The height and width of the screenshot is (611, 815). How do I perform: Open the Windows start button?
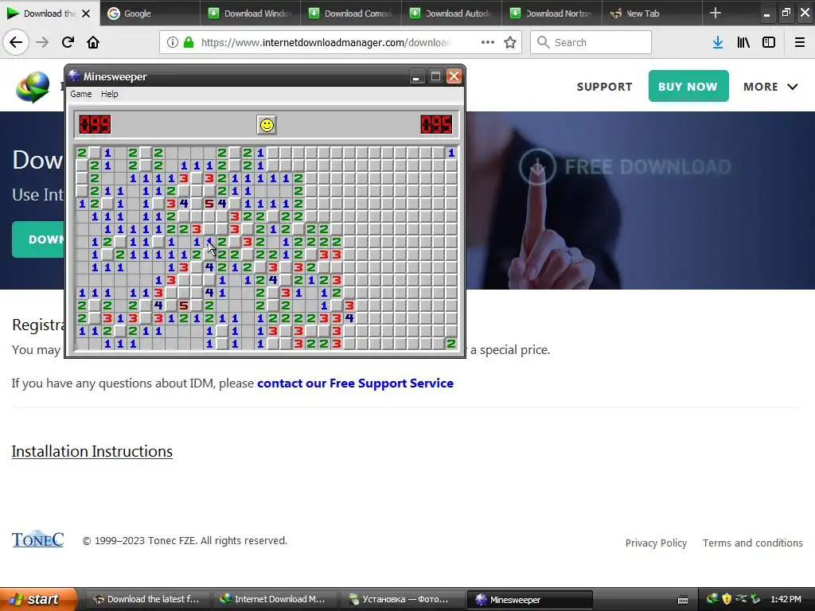click(39, 599)
